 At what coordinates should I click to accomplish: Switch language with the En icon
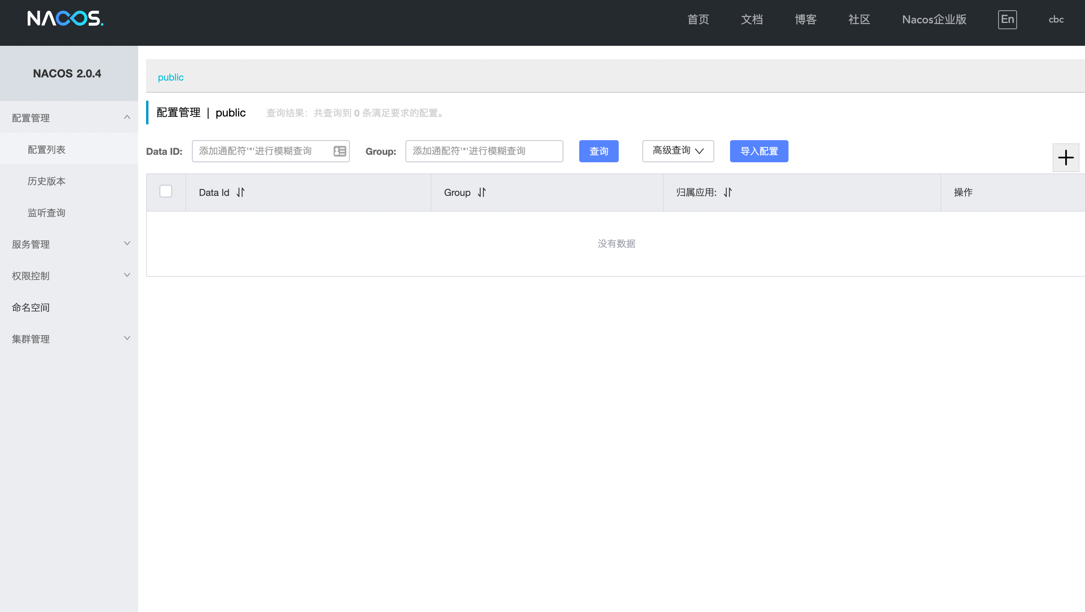click(1007, 19)
